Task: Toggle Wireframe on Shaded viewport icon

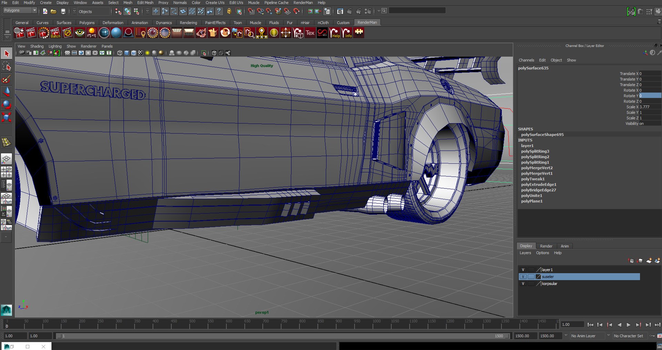Action: click(x=133, y=53)
